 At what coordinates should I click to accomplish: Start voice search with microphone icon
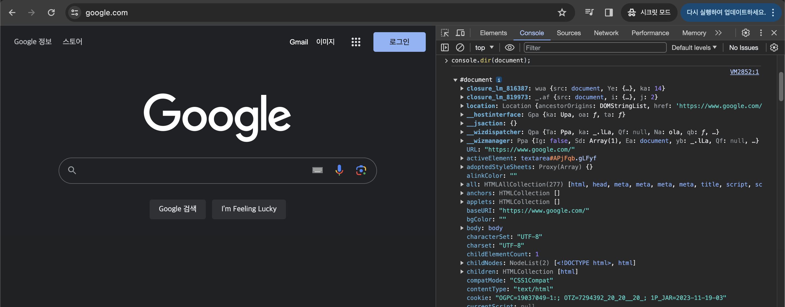click(x=339, y=170)
